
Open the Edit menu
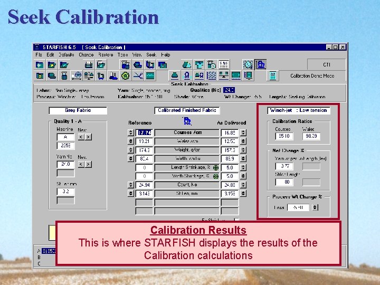[50, 55]
